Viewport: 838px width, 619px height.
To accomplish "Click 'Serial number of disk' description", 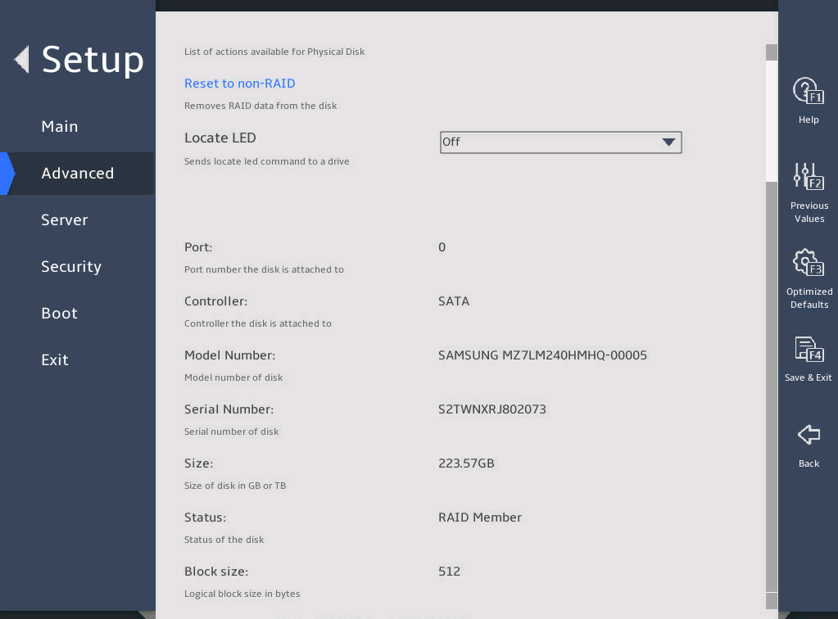I will (x=231, y=431).
